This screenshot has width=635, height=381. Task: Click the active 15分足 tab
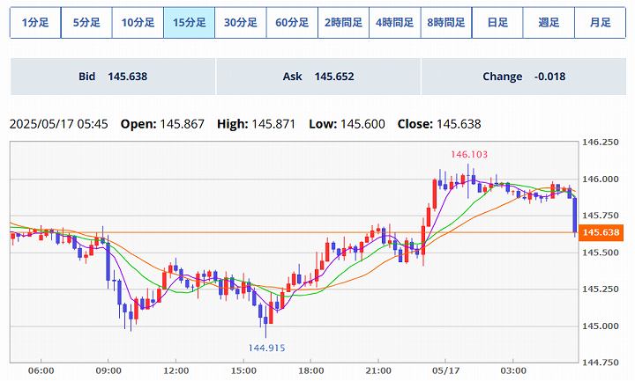pyautogui.click(x=189, y=22)
